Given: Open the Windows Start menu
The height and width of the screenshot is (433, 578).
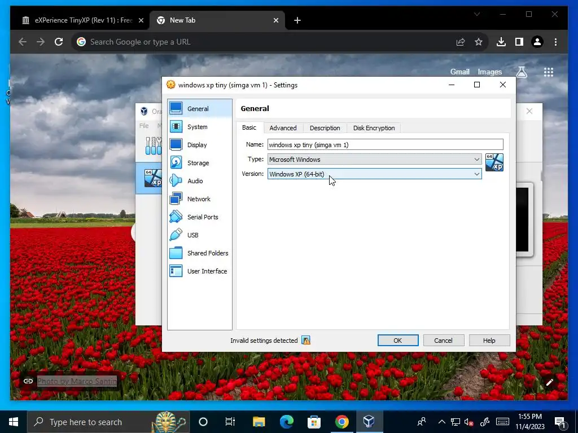Looking at the screenshot, I should pos(14,422).
